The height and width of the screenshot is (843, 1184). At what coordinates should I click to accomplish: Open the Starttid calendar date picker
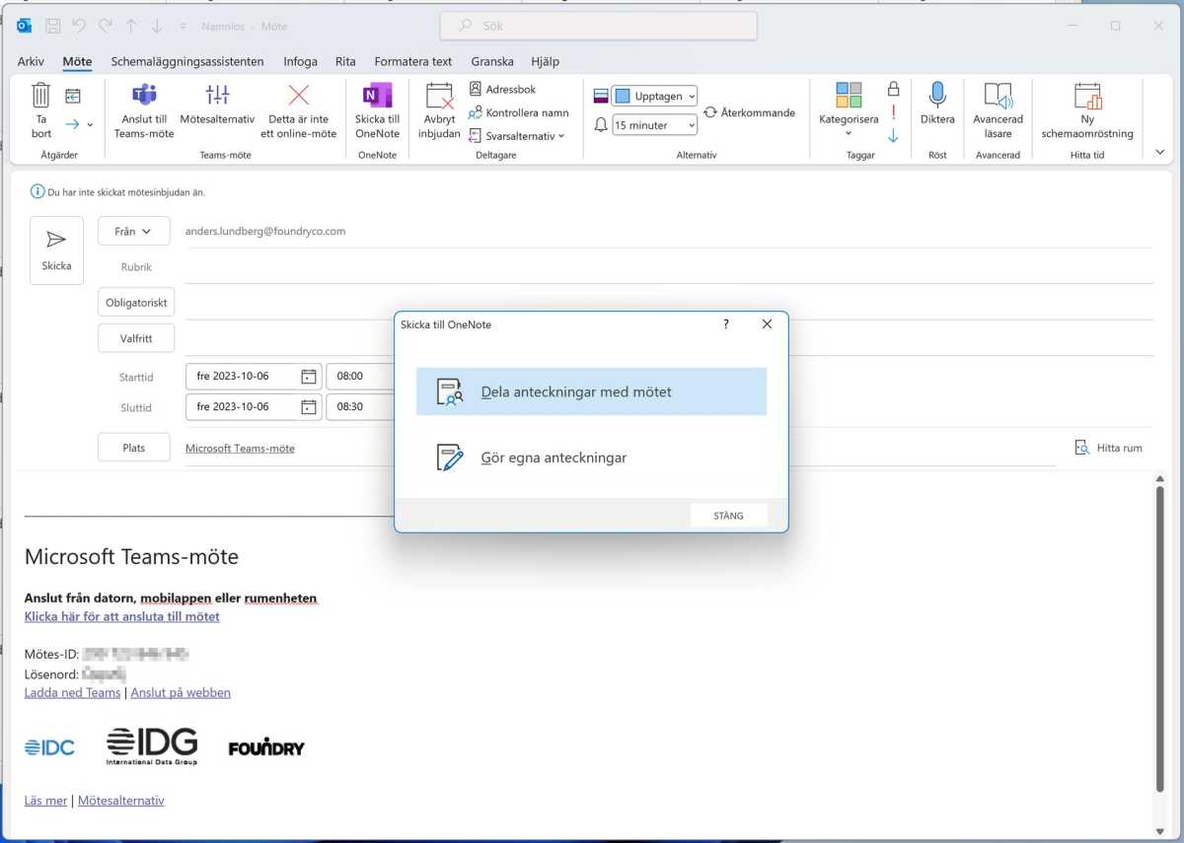pyautogui.click(x=309, y=376)
